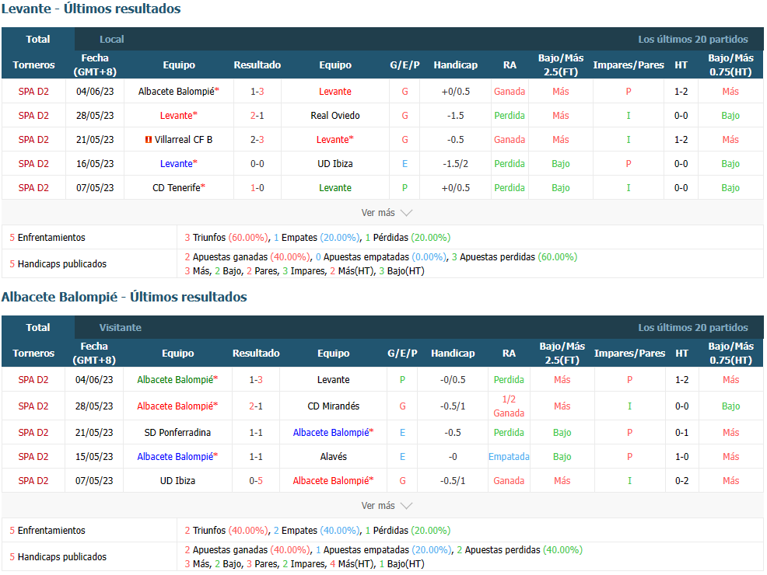
Task: Click the 2-3 result of Villarreal CF B match
Action: click(257, 140)
